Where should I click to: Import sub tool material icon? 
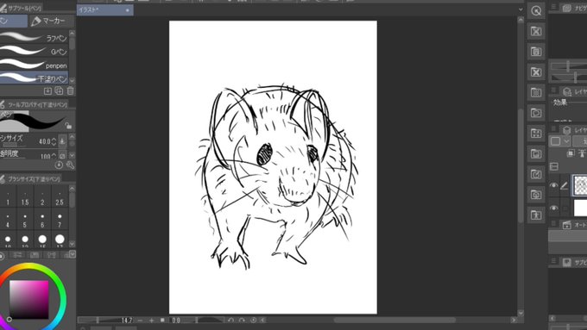click(x=47, y=90)
